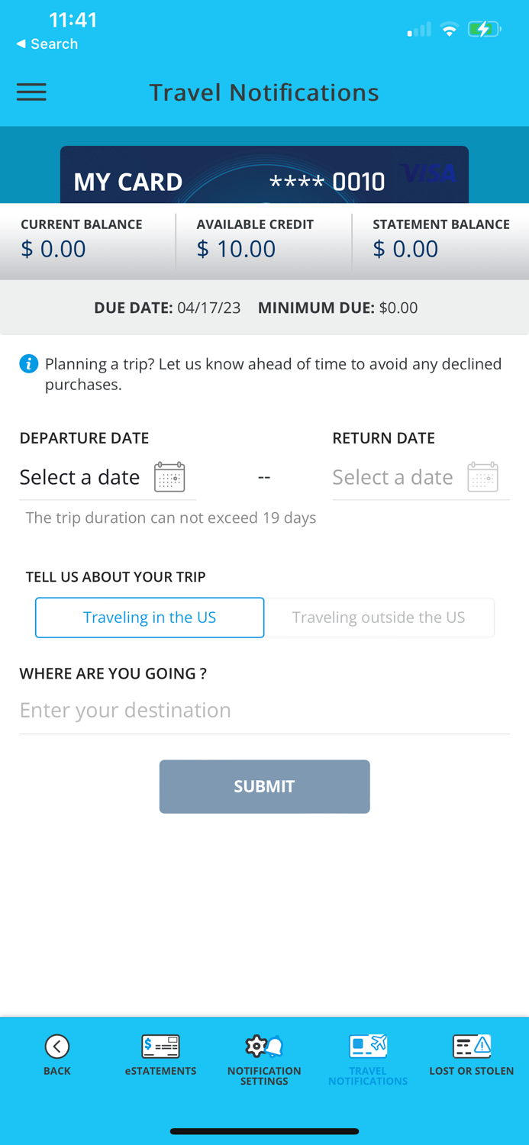Viewport: 529px width, 1145px height.
Task: Tap the Available Credit amount
Action: 236,249
